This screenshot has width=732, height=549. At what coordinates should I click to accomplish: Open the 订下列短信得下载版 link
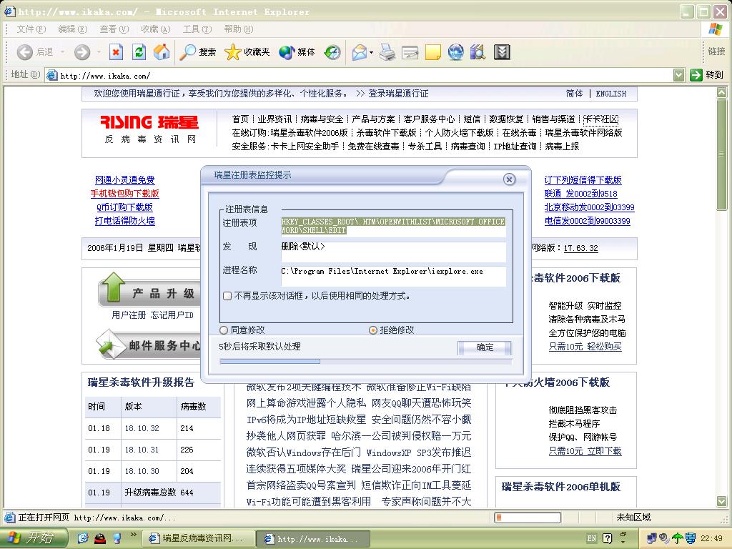(583, 180)
